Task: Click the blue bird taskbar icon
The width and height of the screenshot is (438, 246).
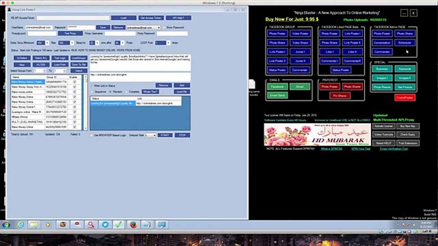Action: 105,224
